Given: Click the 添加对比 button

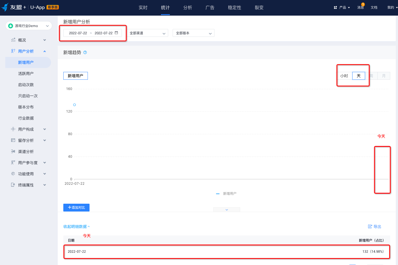Looking at the screenshot, I should point(76,208).
